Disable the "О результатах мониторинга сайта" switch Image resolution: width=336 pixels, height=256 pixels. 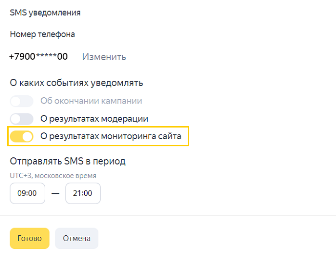(22, 137)
